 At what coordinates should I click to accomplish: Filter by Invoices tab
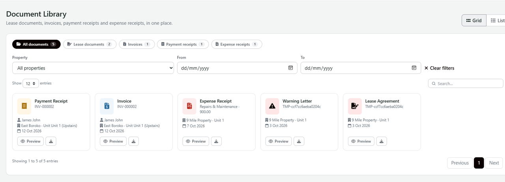pyautogui.click(x=137, y=44)
